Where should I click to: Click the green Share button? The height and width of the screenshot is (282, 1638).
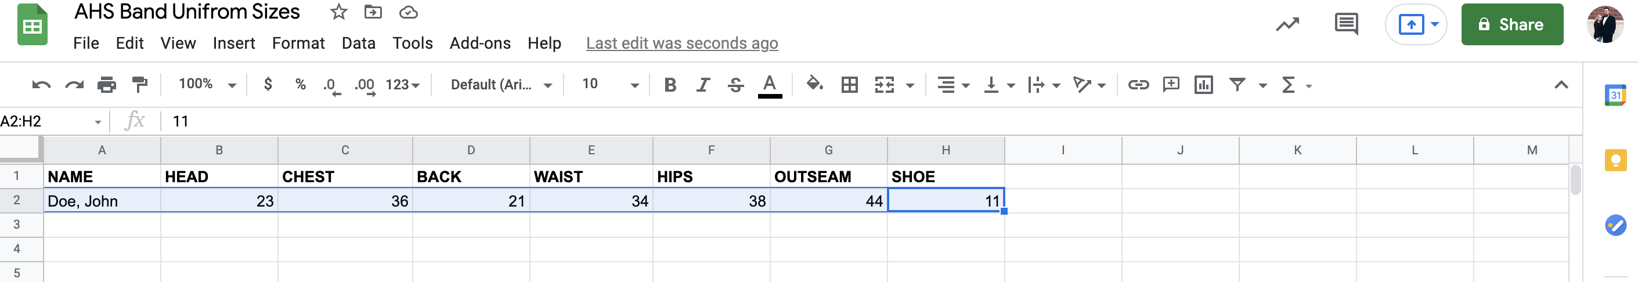tap(1511, 25)
